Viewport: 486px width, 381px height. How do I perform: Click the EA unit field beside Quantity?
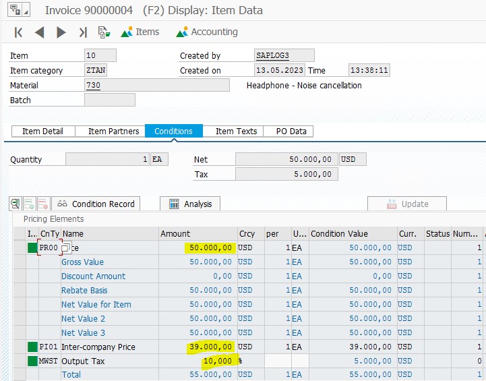[x=159, y=159]
